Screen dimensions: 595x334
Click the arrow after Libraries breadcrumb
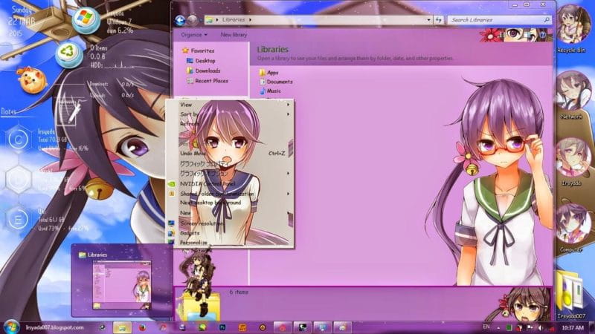click(x=250, y=19)
